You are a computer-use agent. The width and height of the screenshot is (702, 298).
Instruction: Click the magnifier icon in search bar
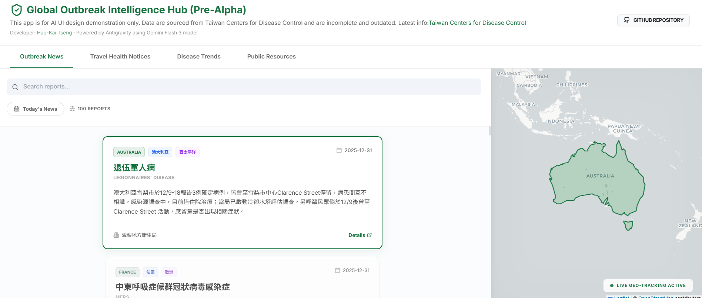15,87
